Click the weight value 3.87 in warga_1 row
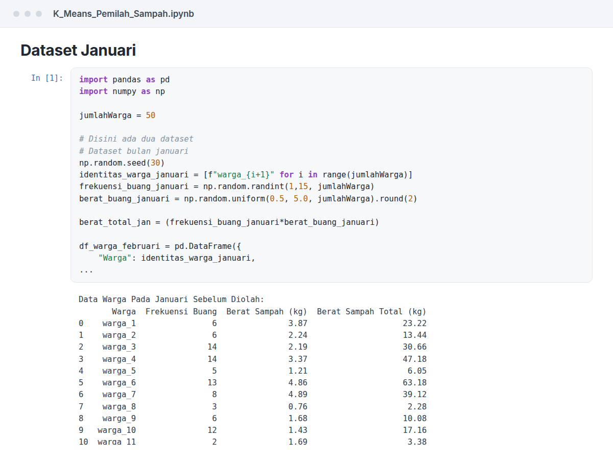 coord(298,324)
